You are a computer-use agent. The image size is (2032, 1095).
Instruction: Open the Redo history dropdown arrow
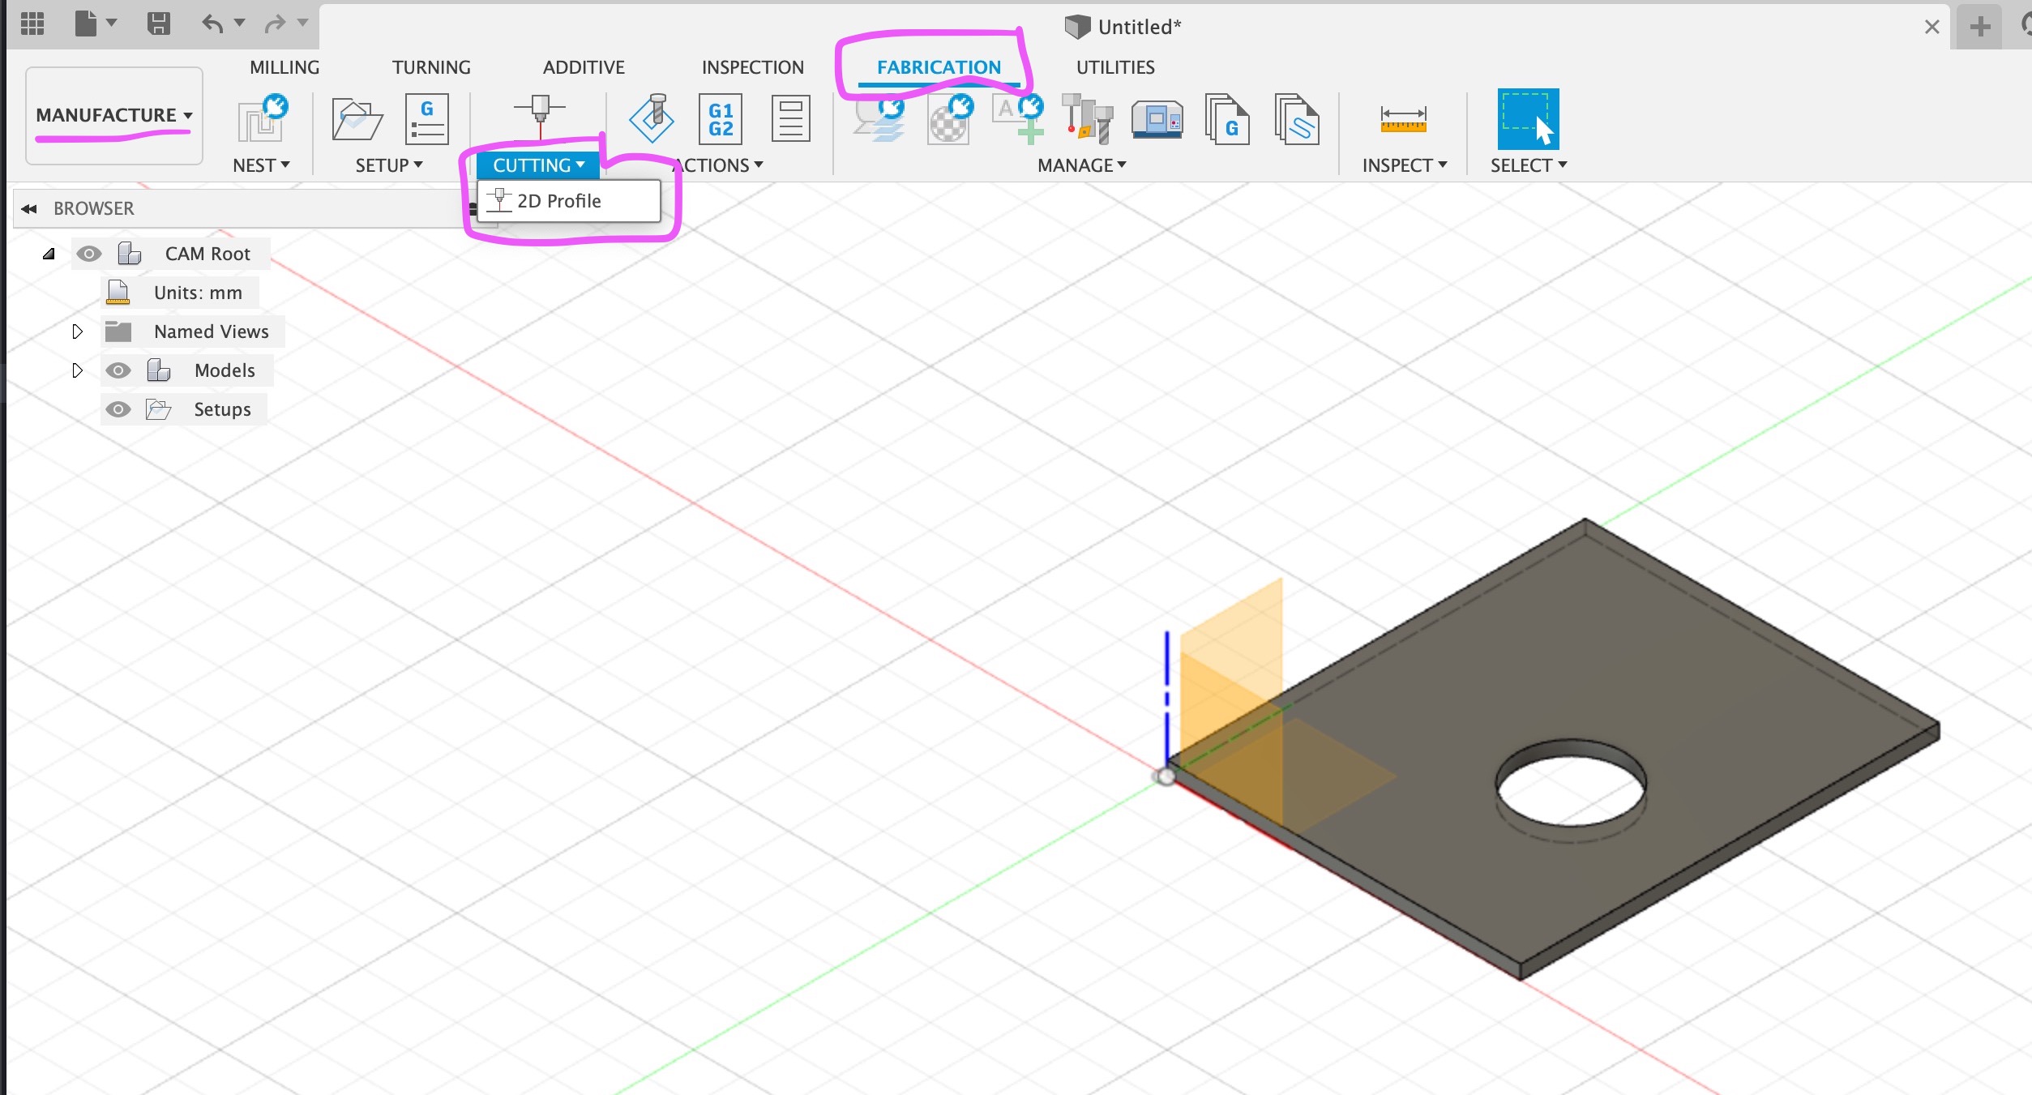[303, 23]
